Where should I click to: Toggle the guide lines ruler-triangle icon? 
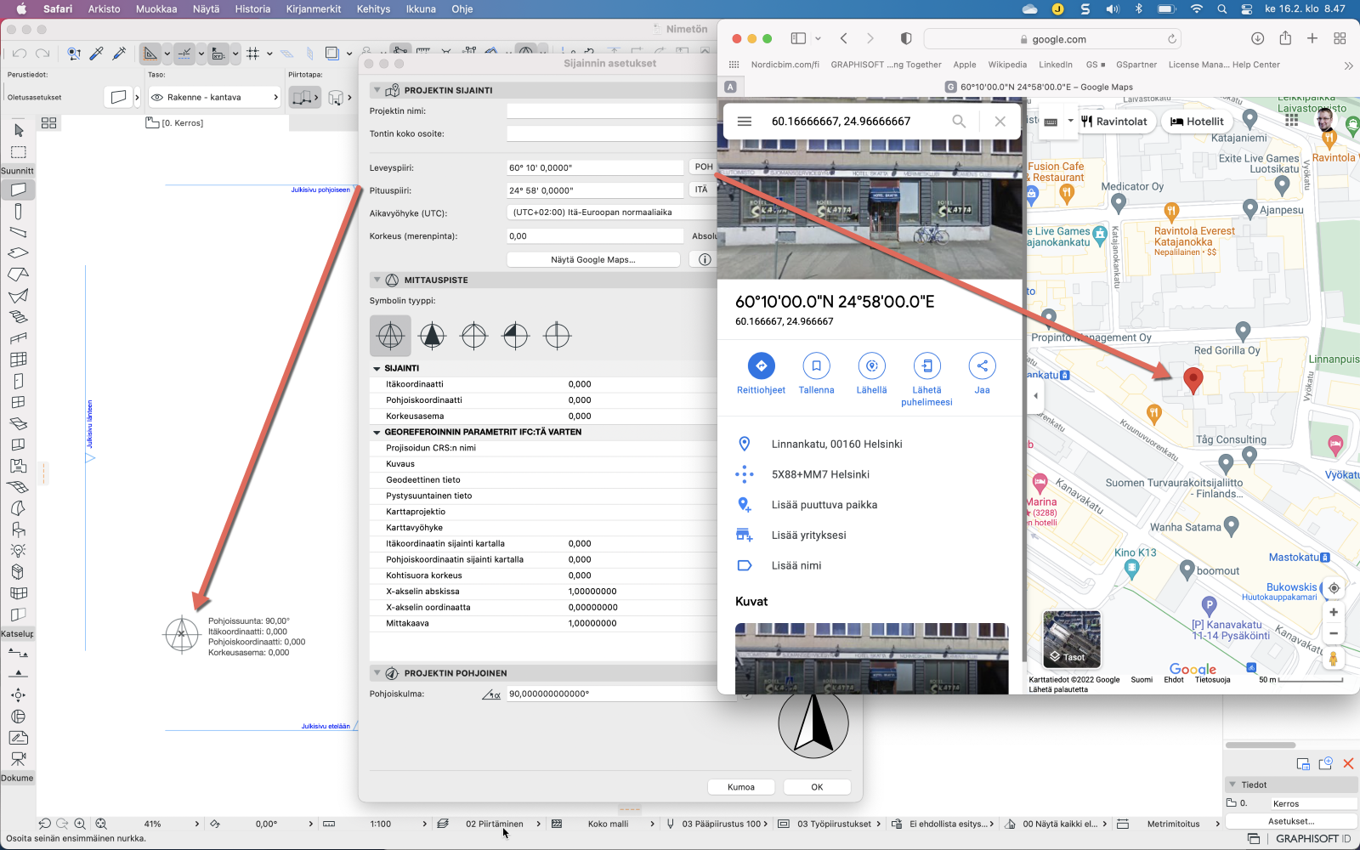[x=150, y=54]
